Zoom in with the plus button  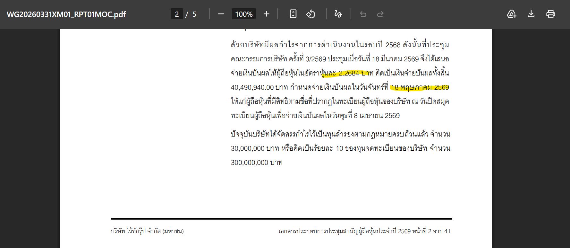pyautogui.click(x=266, y=14)
